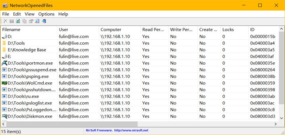Click the ID value 0x040003a4
The image size is (285, 135).
coord(262,43)
